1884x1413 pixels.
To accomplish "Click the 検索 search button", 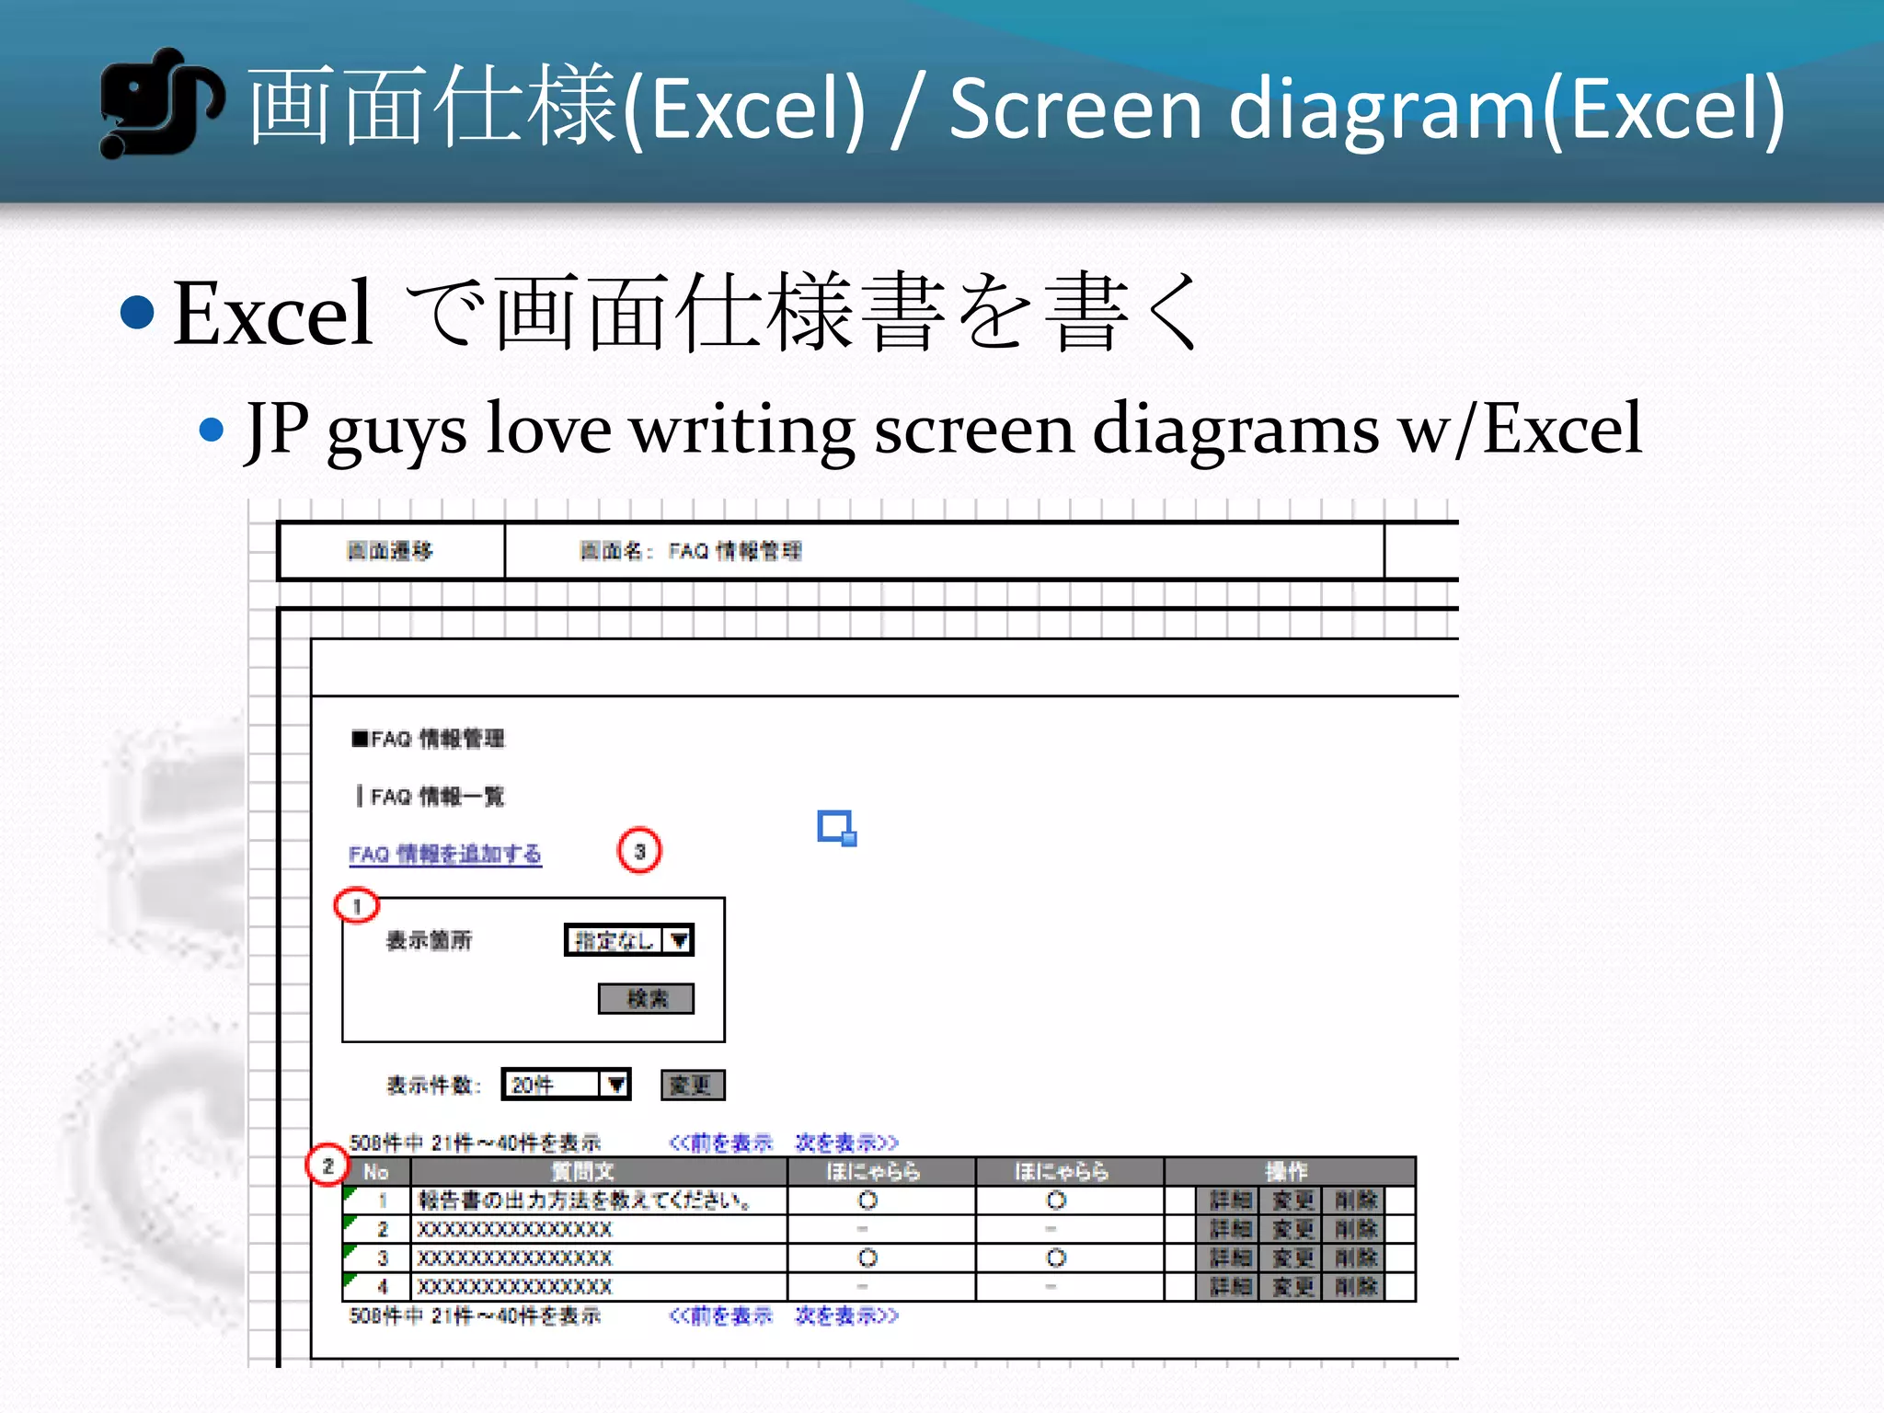I will 646,998.
